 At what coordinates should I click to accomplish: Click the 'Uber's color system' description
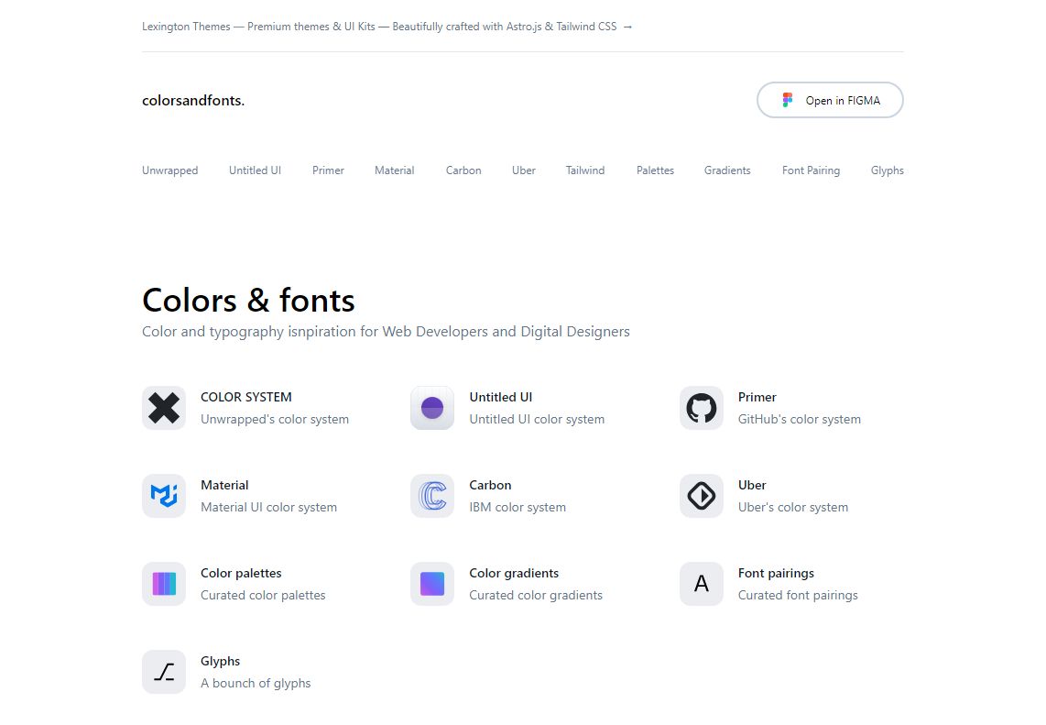[793, 508]
